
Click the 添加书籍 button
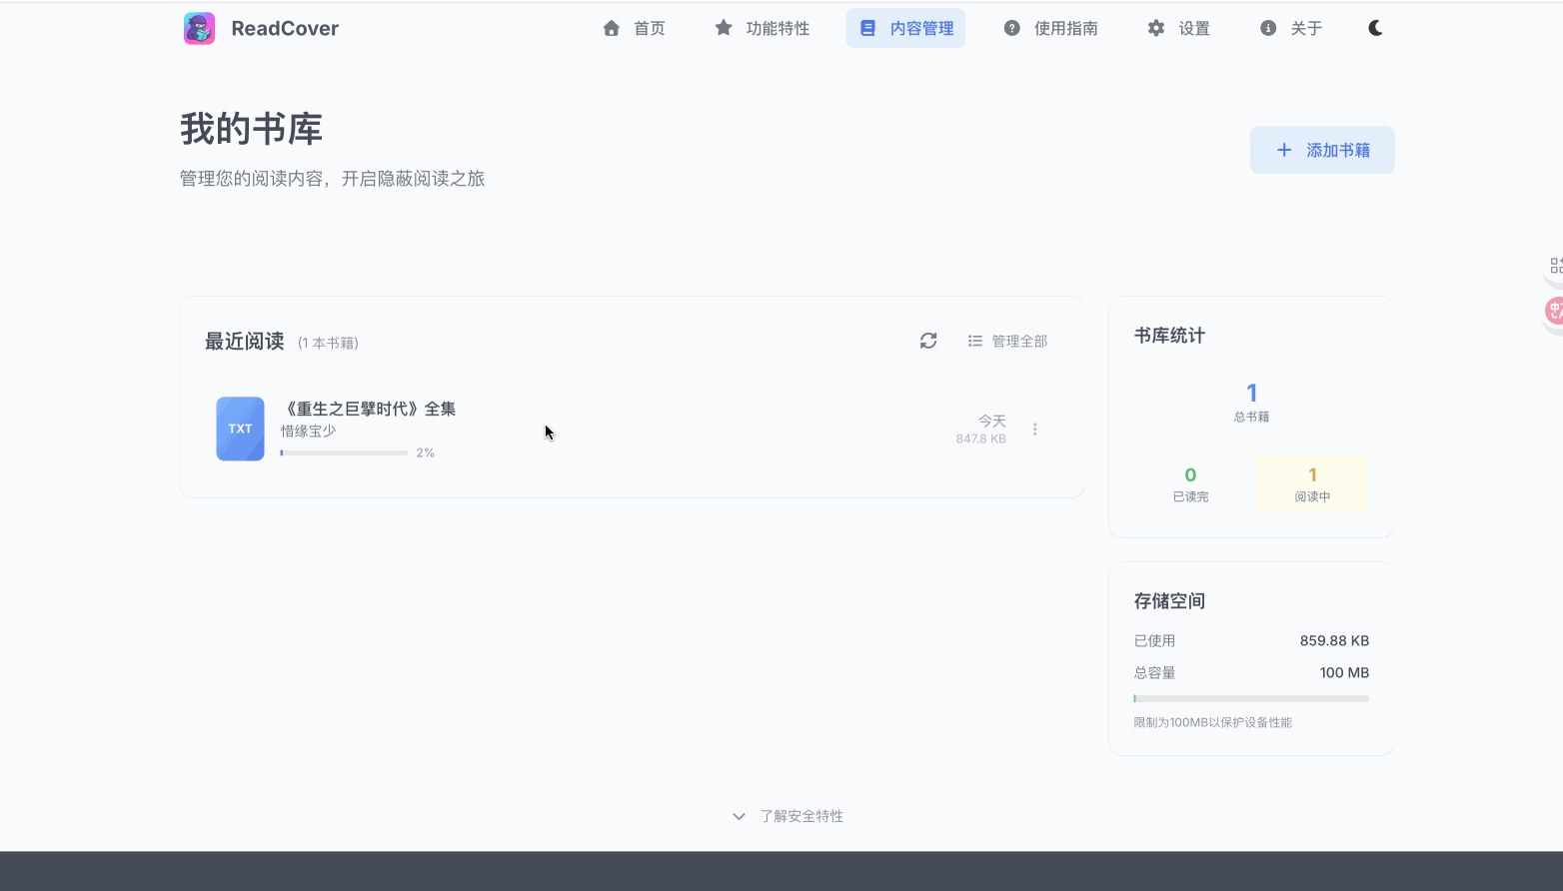tap(1321, 149)
